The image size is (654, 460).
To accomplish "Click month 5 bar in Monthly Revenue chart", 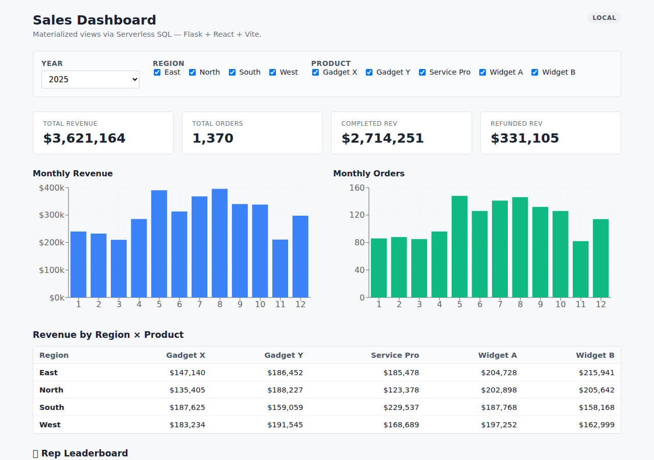I will tap(159, 244).
